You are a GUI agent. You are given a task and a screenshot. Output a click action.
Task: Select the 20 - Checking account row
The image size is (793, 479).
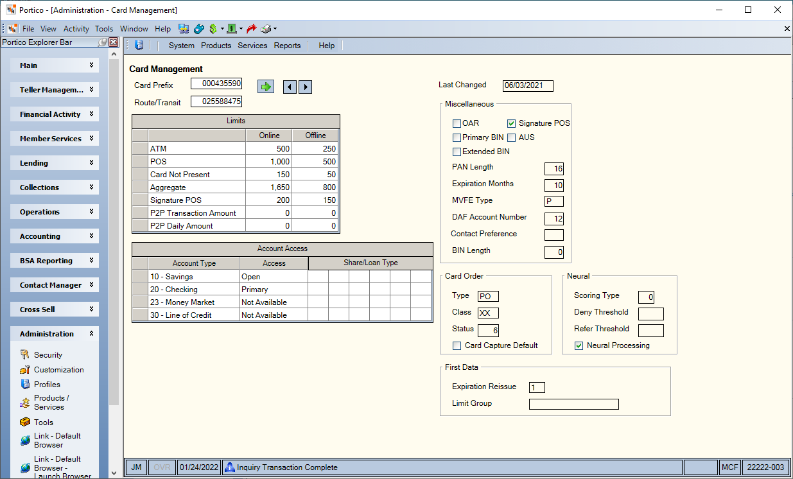coord(281,290)
